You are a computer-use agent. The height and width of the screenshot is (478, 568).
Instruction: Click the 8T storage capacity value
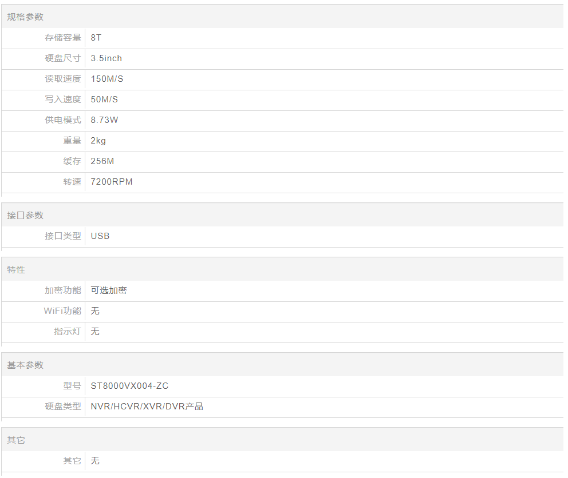(96, 38)
